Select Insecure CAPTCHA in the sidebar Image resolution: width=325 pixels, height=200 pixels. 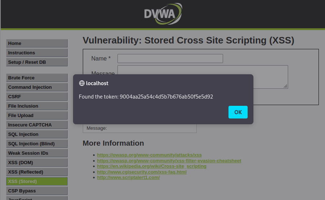pyautogui.click(x=37, y=125)
